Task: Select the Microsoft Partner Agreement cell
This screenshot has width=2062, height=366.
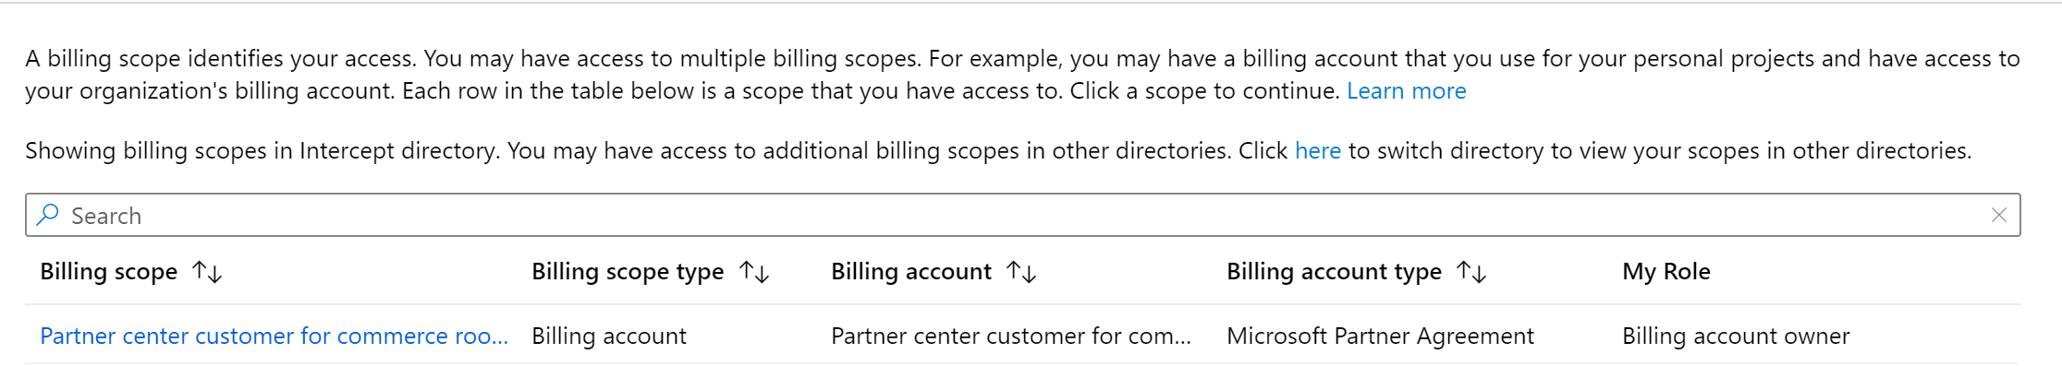Action: (1380, 336)
